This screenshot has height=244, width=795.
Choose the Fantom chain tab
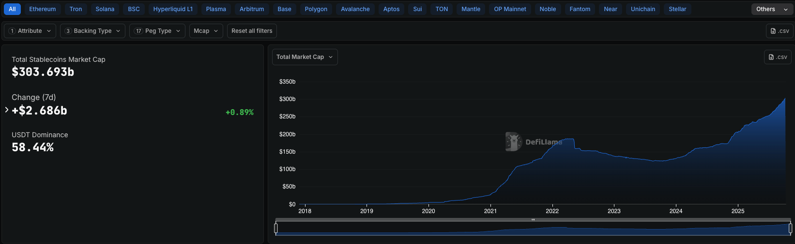pos(580,9)
